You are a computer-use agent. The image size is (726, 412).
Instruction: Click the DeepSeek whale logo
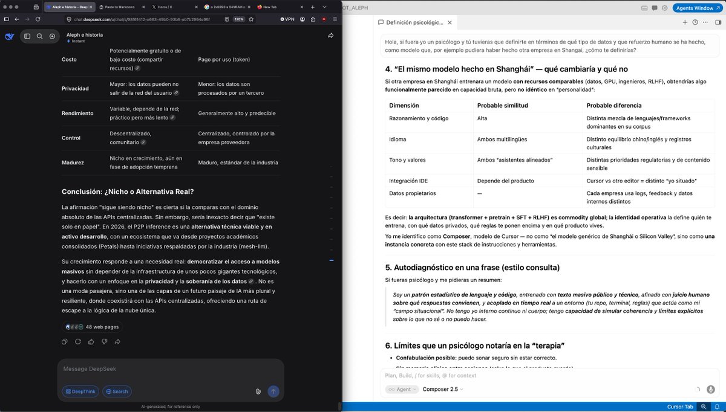[x=9, y=36]
